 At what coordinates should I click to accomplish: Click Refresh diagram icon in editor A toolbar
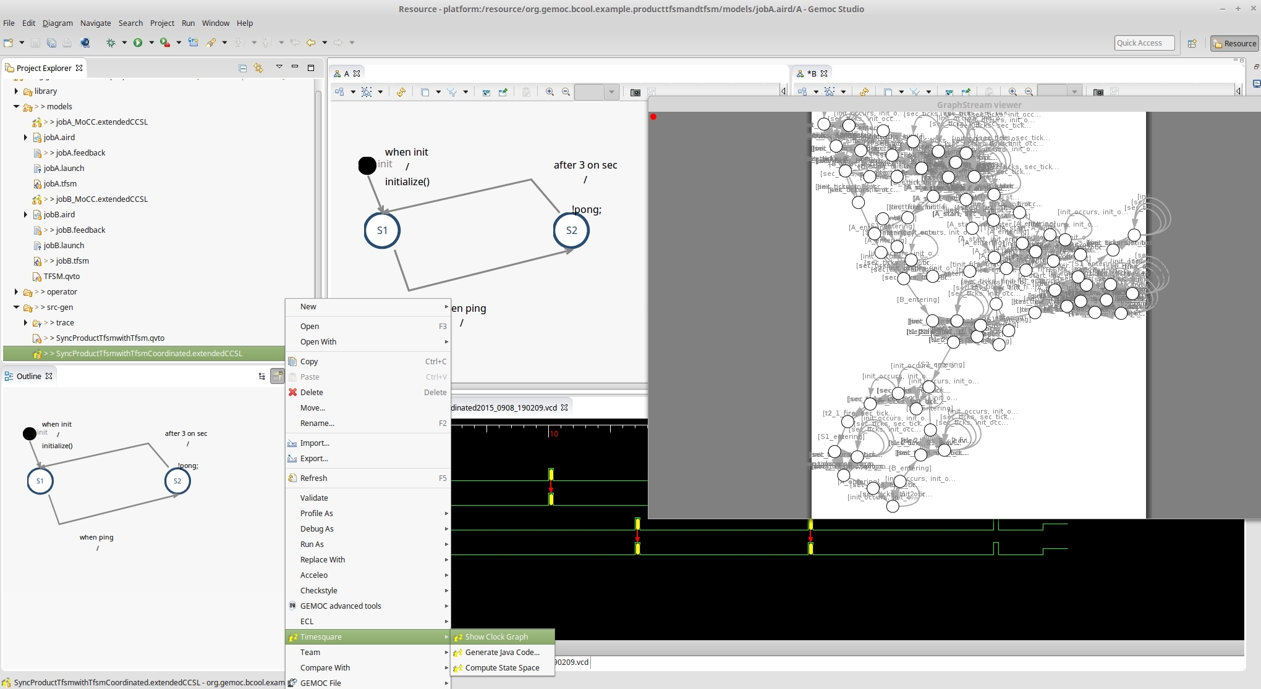[401, 92]
